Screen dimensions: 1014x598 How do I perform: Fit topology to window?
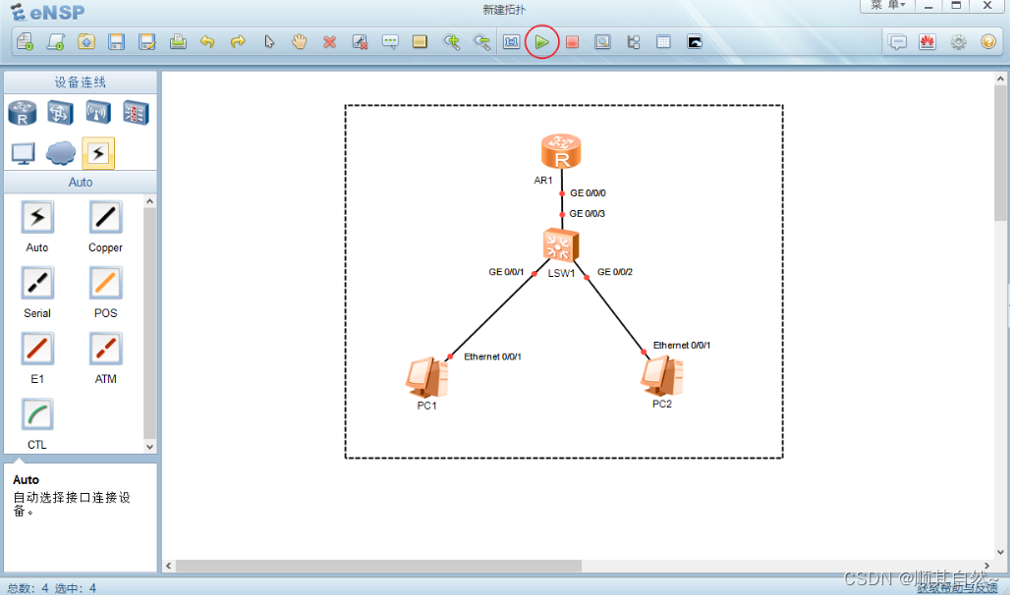pyautogui.click(x=512, y=42)
